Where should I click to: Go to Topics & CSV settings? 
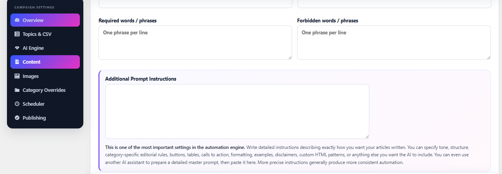pyautogui.click(x=45, y=34)
